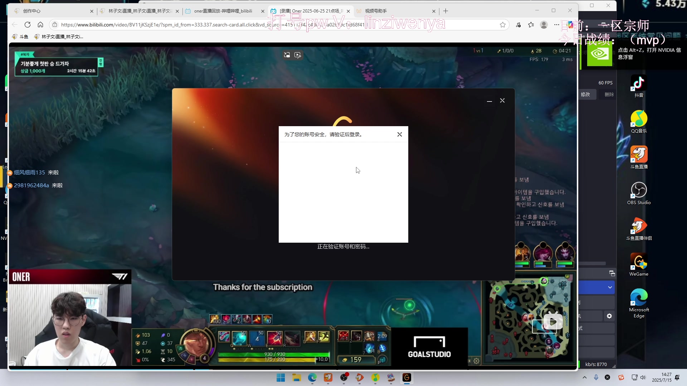Open the volume control in system tray
Image resolution: width=687 pixels, height=386 pixels.
click(643, 377)
